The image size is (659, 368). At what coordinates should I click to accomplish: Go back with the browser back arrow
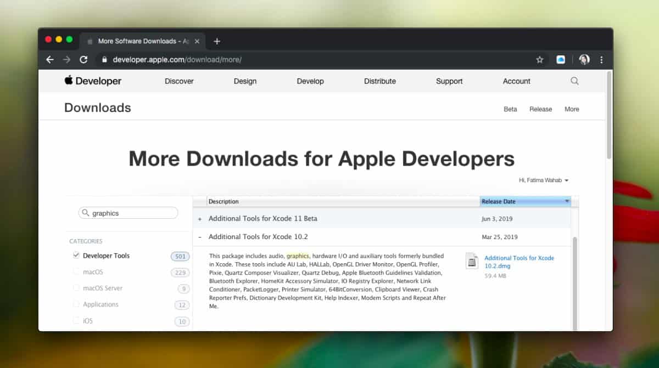pyautogui.click(x=50, y=60)
